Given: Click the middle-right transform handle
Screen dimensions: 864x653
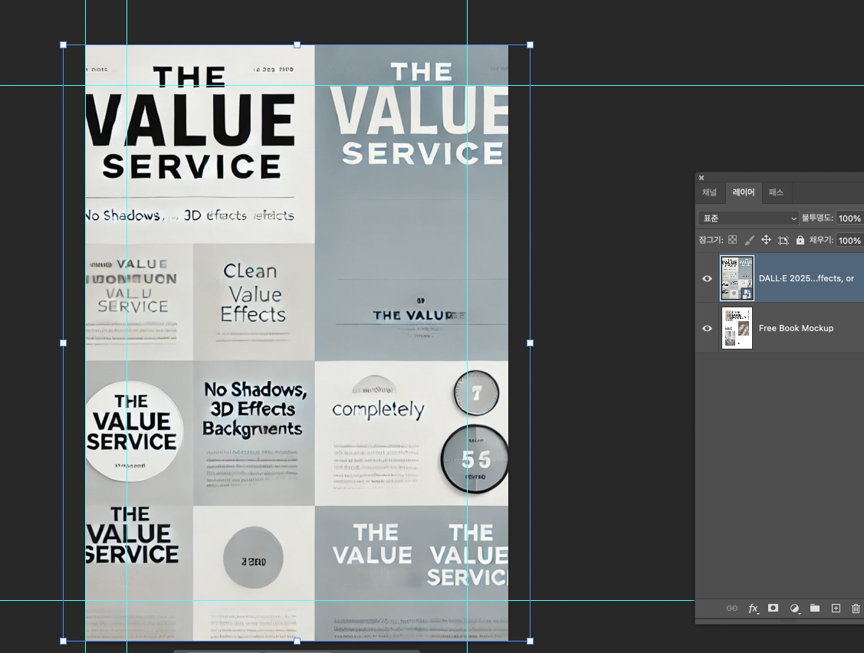Looking at the screenshot, I should [x=530, y=343].
